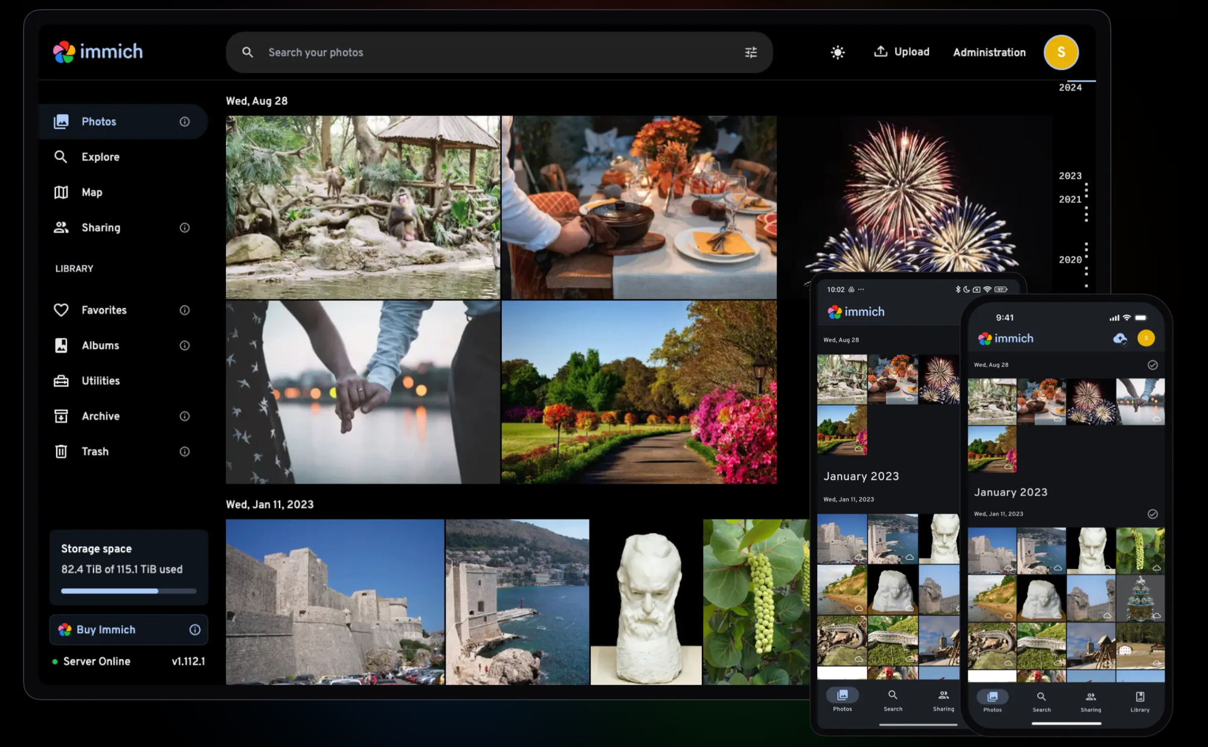Click the Buy Immich button
This screenshot has width=1208, height=747.
pyautogui.click(x=106, y=629)
